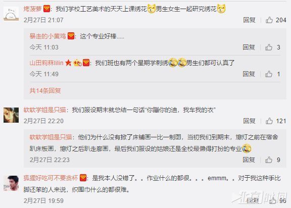This screenshot has height=208, width=291.
Task: Click the red star badge next to 山田莉菻lilin
Action: tap(68, 63)
